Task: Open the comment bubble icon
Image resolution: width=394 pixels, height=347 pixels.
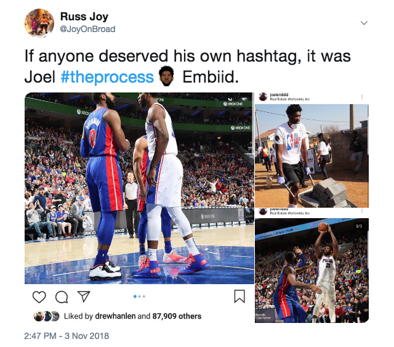Action: click(x=62, y=297)
